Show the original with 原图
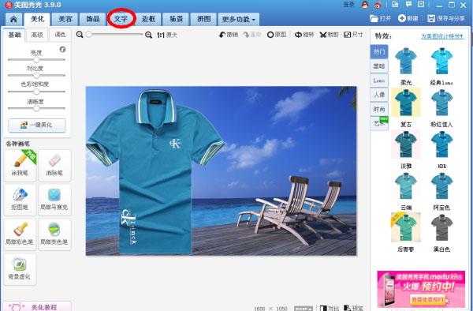 pyautogui.click(x=277, y=35)
